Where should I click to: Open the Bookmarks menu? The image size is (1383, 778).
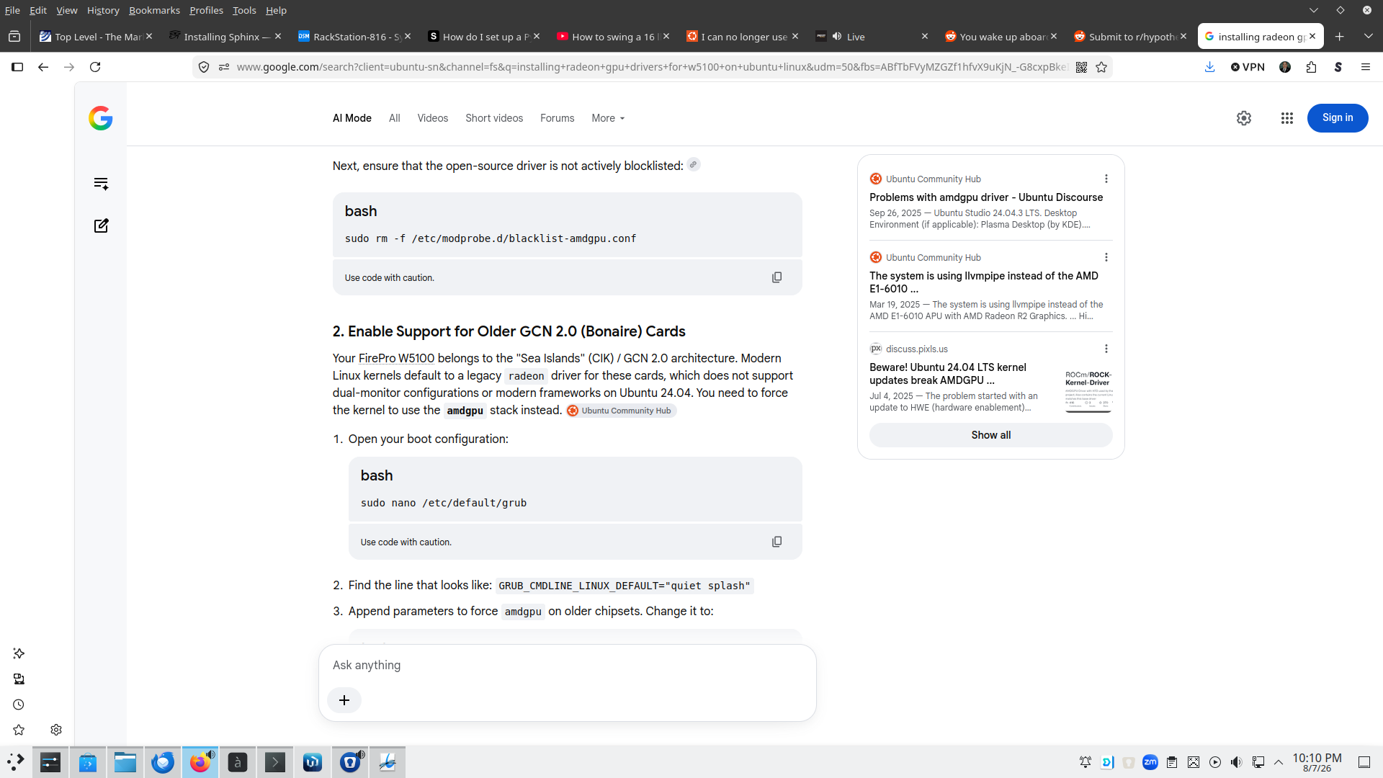[154, 10]
